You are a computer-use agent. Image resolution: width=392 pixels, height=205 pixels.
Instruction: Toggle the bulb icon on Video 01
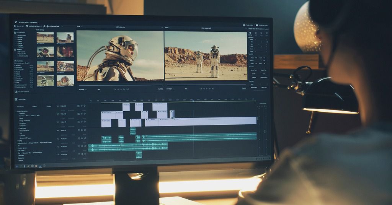pyautogui.click(x=85, y=122)
